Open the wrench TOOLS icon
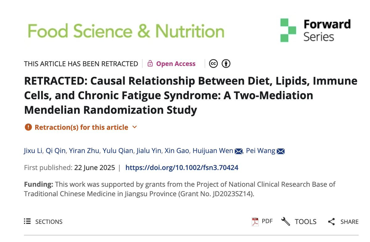The height and width of the screenshot is (242, 370). [286, 221]
